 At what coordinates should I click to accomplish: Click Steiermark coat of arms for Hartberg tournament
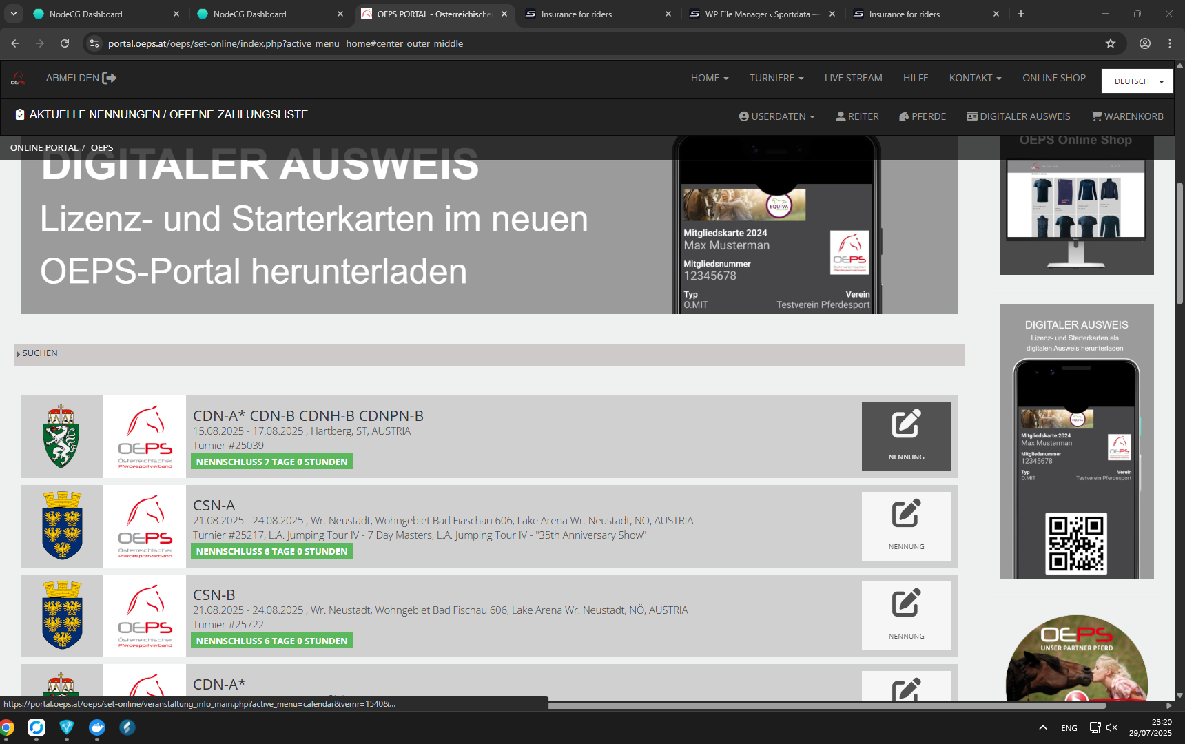pyautogui.click(x=61, y=437)
